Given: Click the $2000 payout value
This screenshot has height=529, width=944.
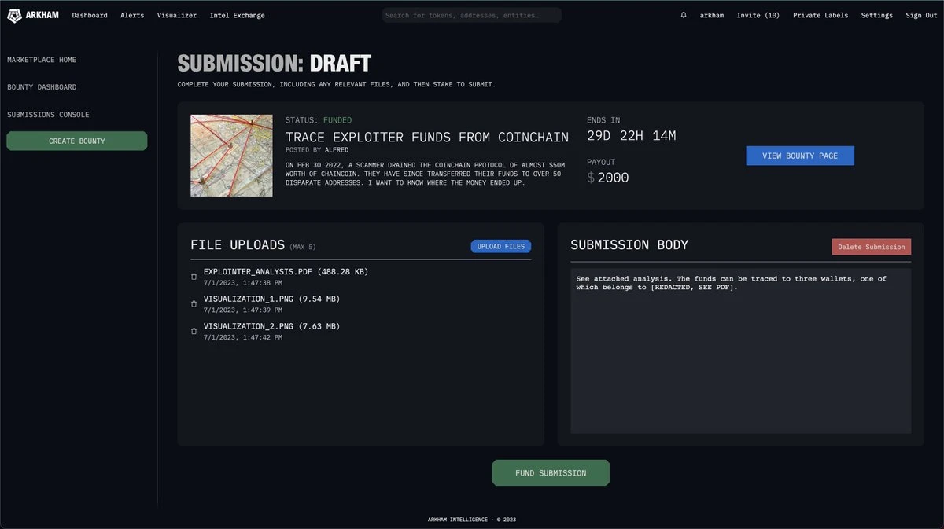Looking at the screenshot, I should point(608,178).
